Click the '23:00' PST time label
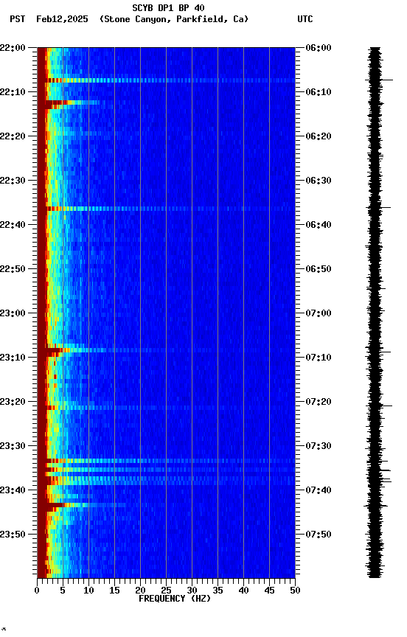 [x=13, y=313]
